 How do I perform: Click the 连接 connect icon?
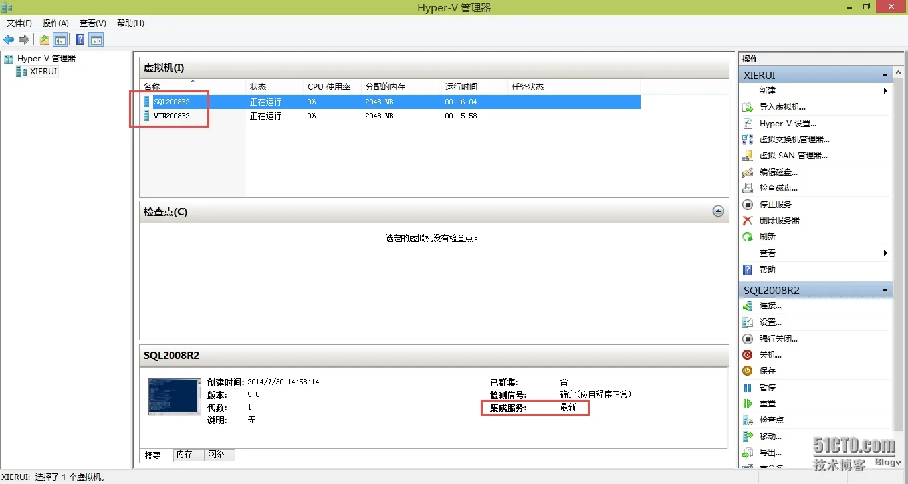(x=748, y=306)
